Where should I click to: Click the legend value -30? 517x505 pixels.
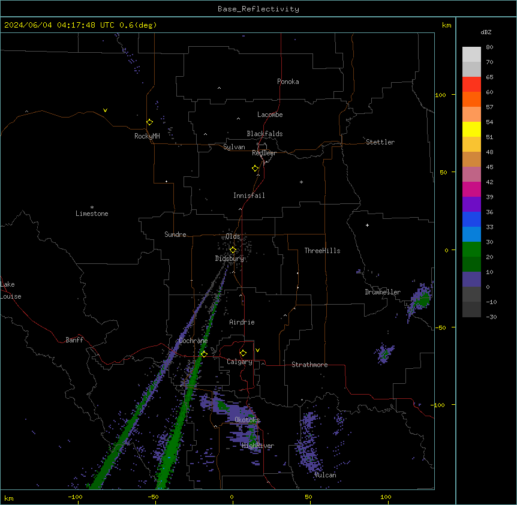491,317
